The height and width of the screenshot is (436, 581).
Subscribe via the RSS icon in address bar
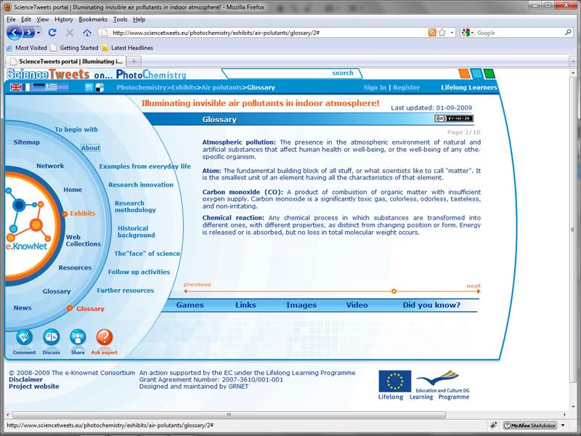click(x=432, y=33)
